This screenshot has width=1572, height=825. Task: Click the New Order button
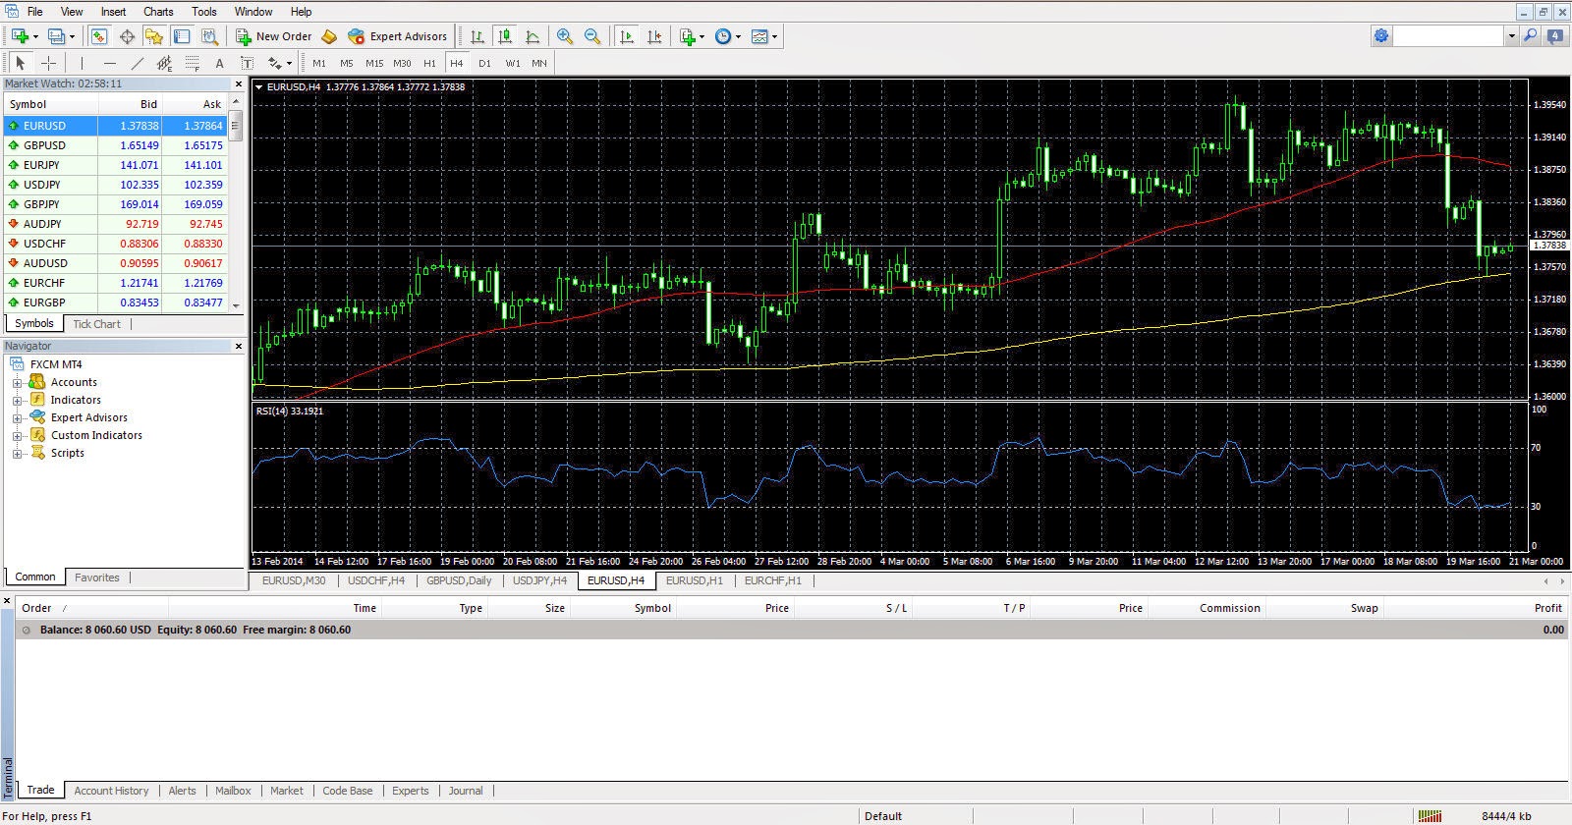[x=274, y=36]
